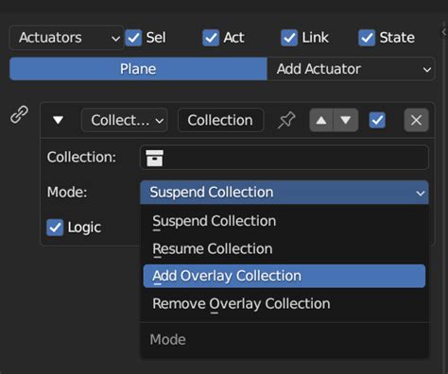The width and height of the screenshot is (448, 374).
Task: Open the Collect... actuator type dropdown
Action: coord(124,120)
